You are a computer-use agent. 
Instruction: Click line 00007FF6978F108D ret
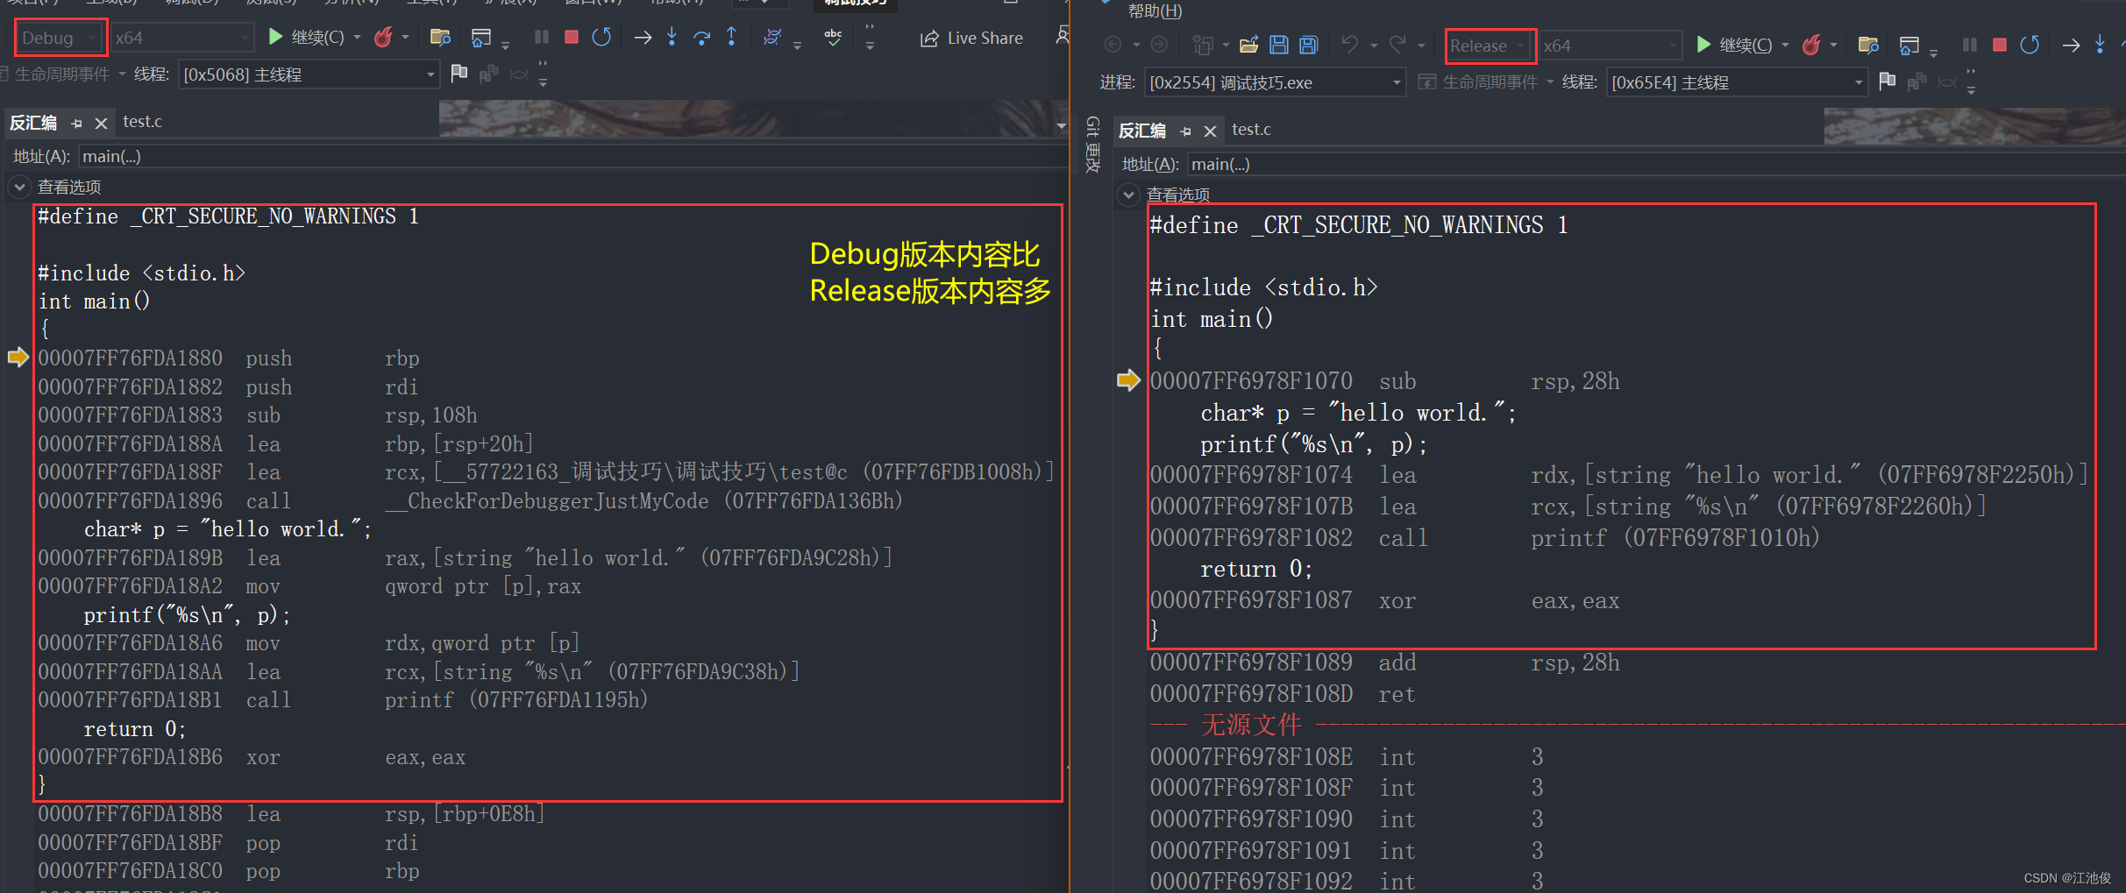(x=1283, y=694)
